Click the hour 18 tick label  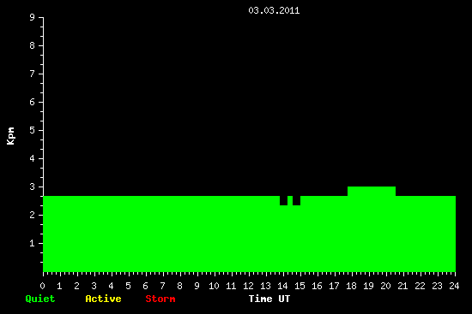pos(351,286)
